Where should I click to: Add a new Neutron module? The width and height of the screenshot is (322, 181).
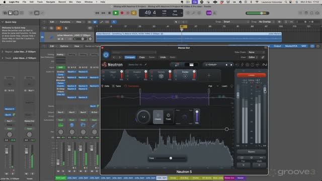(x=209, y=75)
